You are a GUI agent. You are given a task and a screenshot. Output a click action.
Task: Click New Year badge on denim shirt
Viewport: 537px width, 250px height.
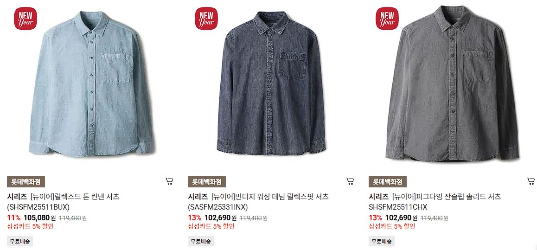tap(206, 19)
